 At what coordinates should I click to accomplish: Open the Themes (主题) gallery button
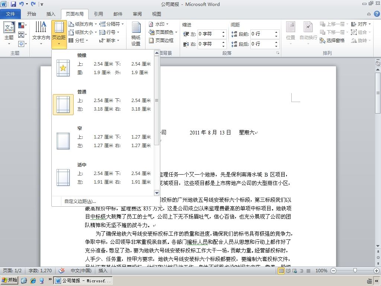coord(9,34)
